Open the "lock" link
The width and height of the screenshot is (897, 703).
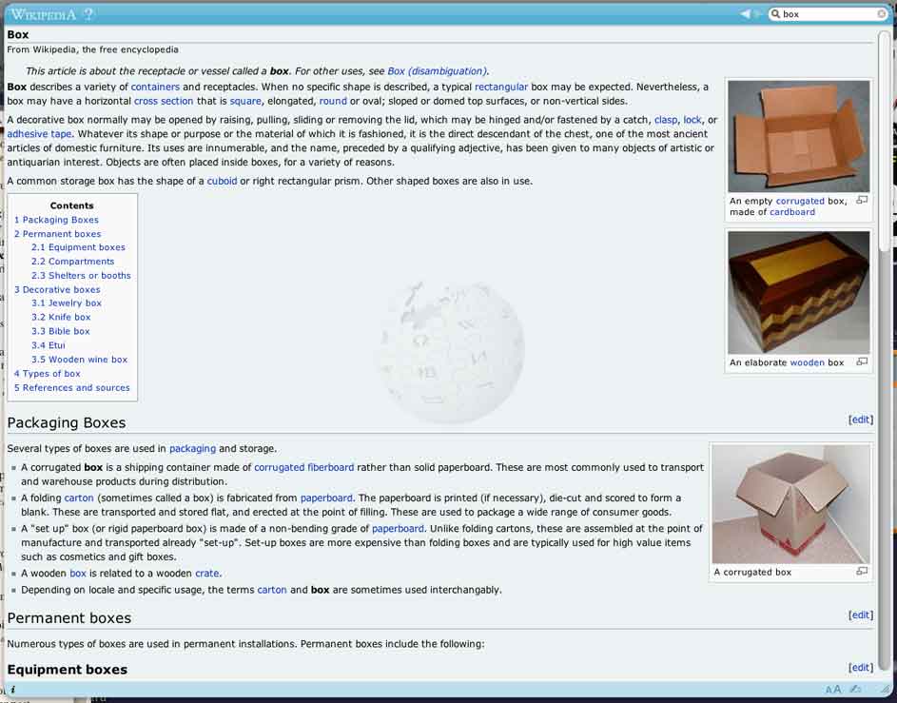692,120
